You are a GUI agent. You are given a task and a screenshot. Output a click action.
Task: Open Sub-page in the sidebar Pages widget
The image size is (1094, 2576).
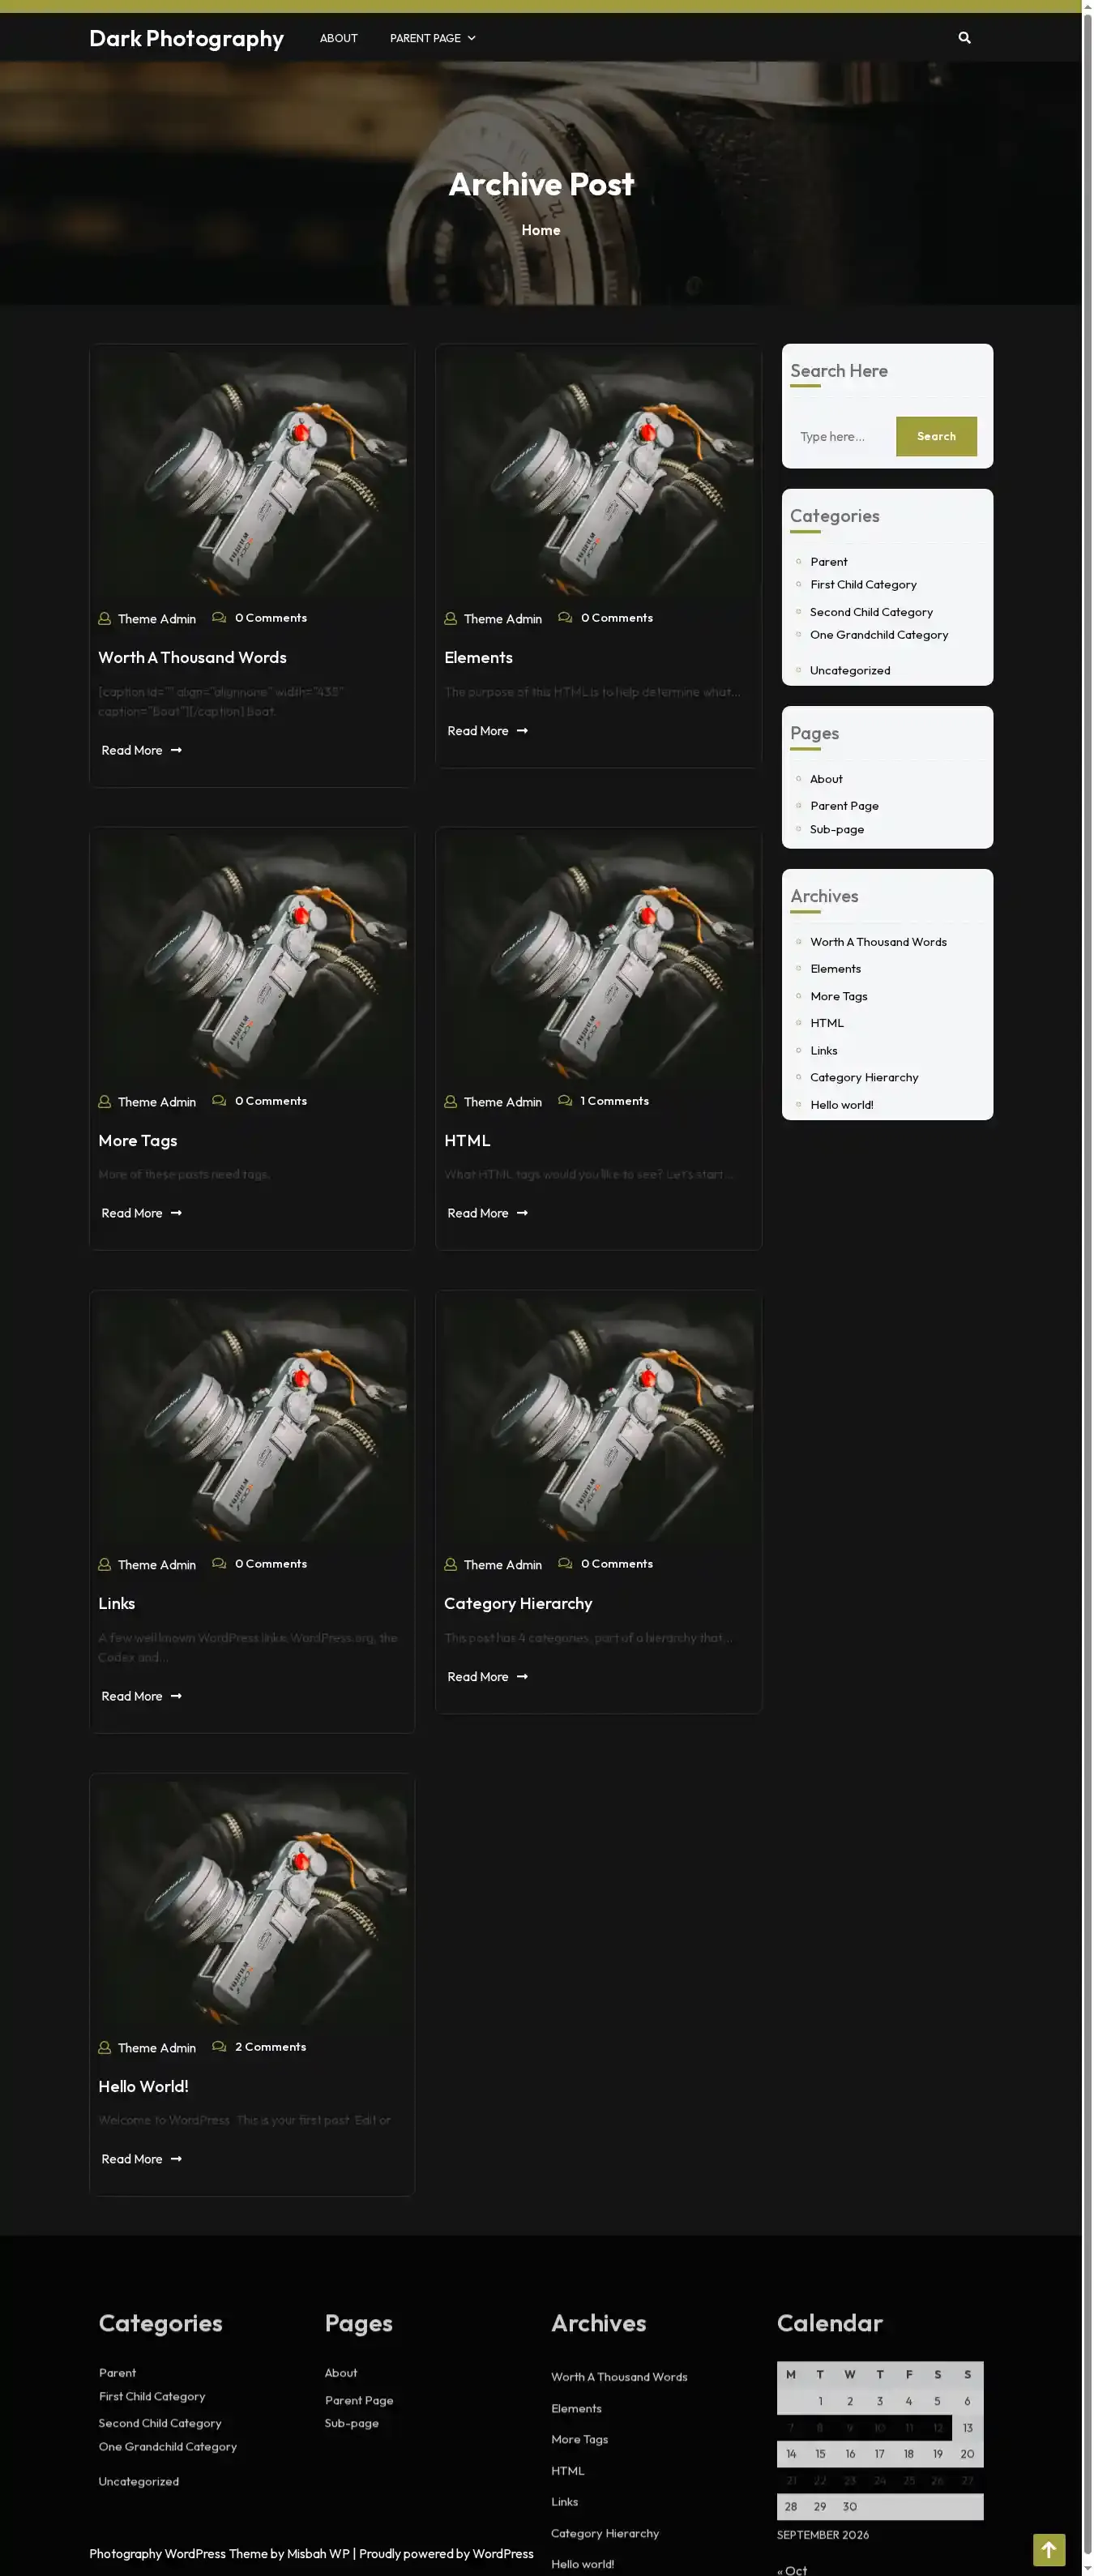pos(837,830)
